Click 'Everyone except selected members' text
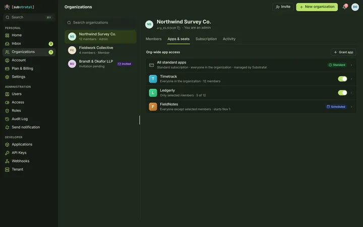This screenshot has height=227, width=363. click(x=186, y=109)
